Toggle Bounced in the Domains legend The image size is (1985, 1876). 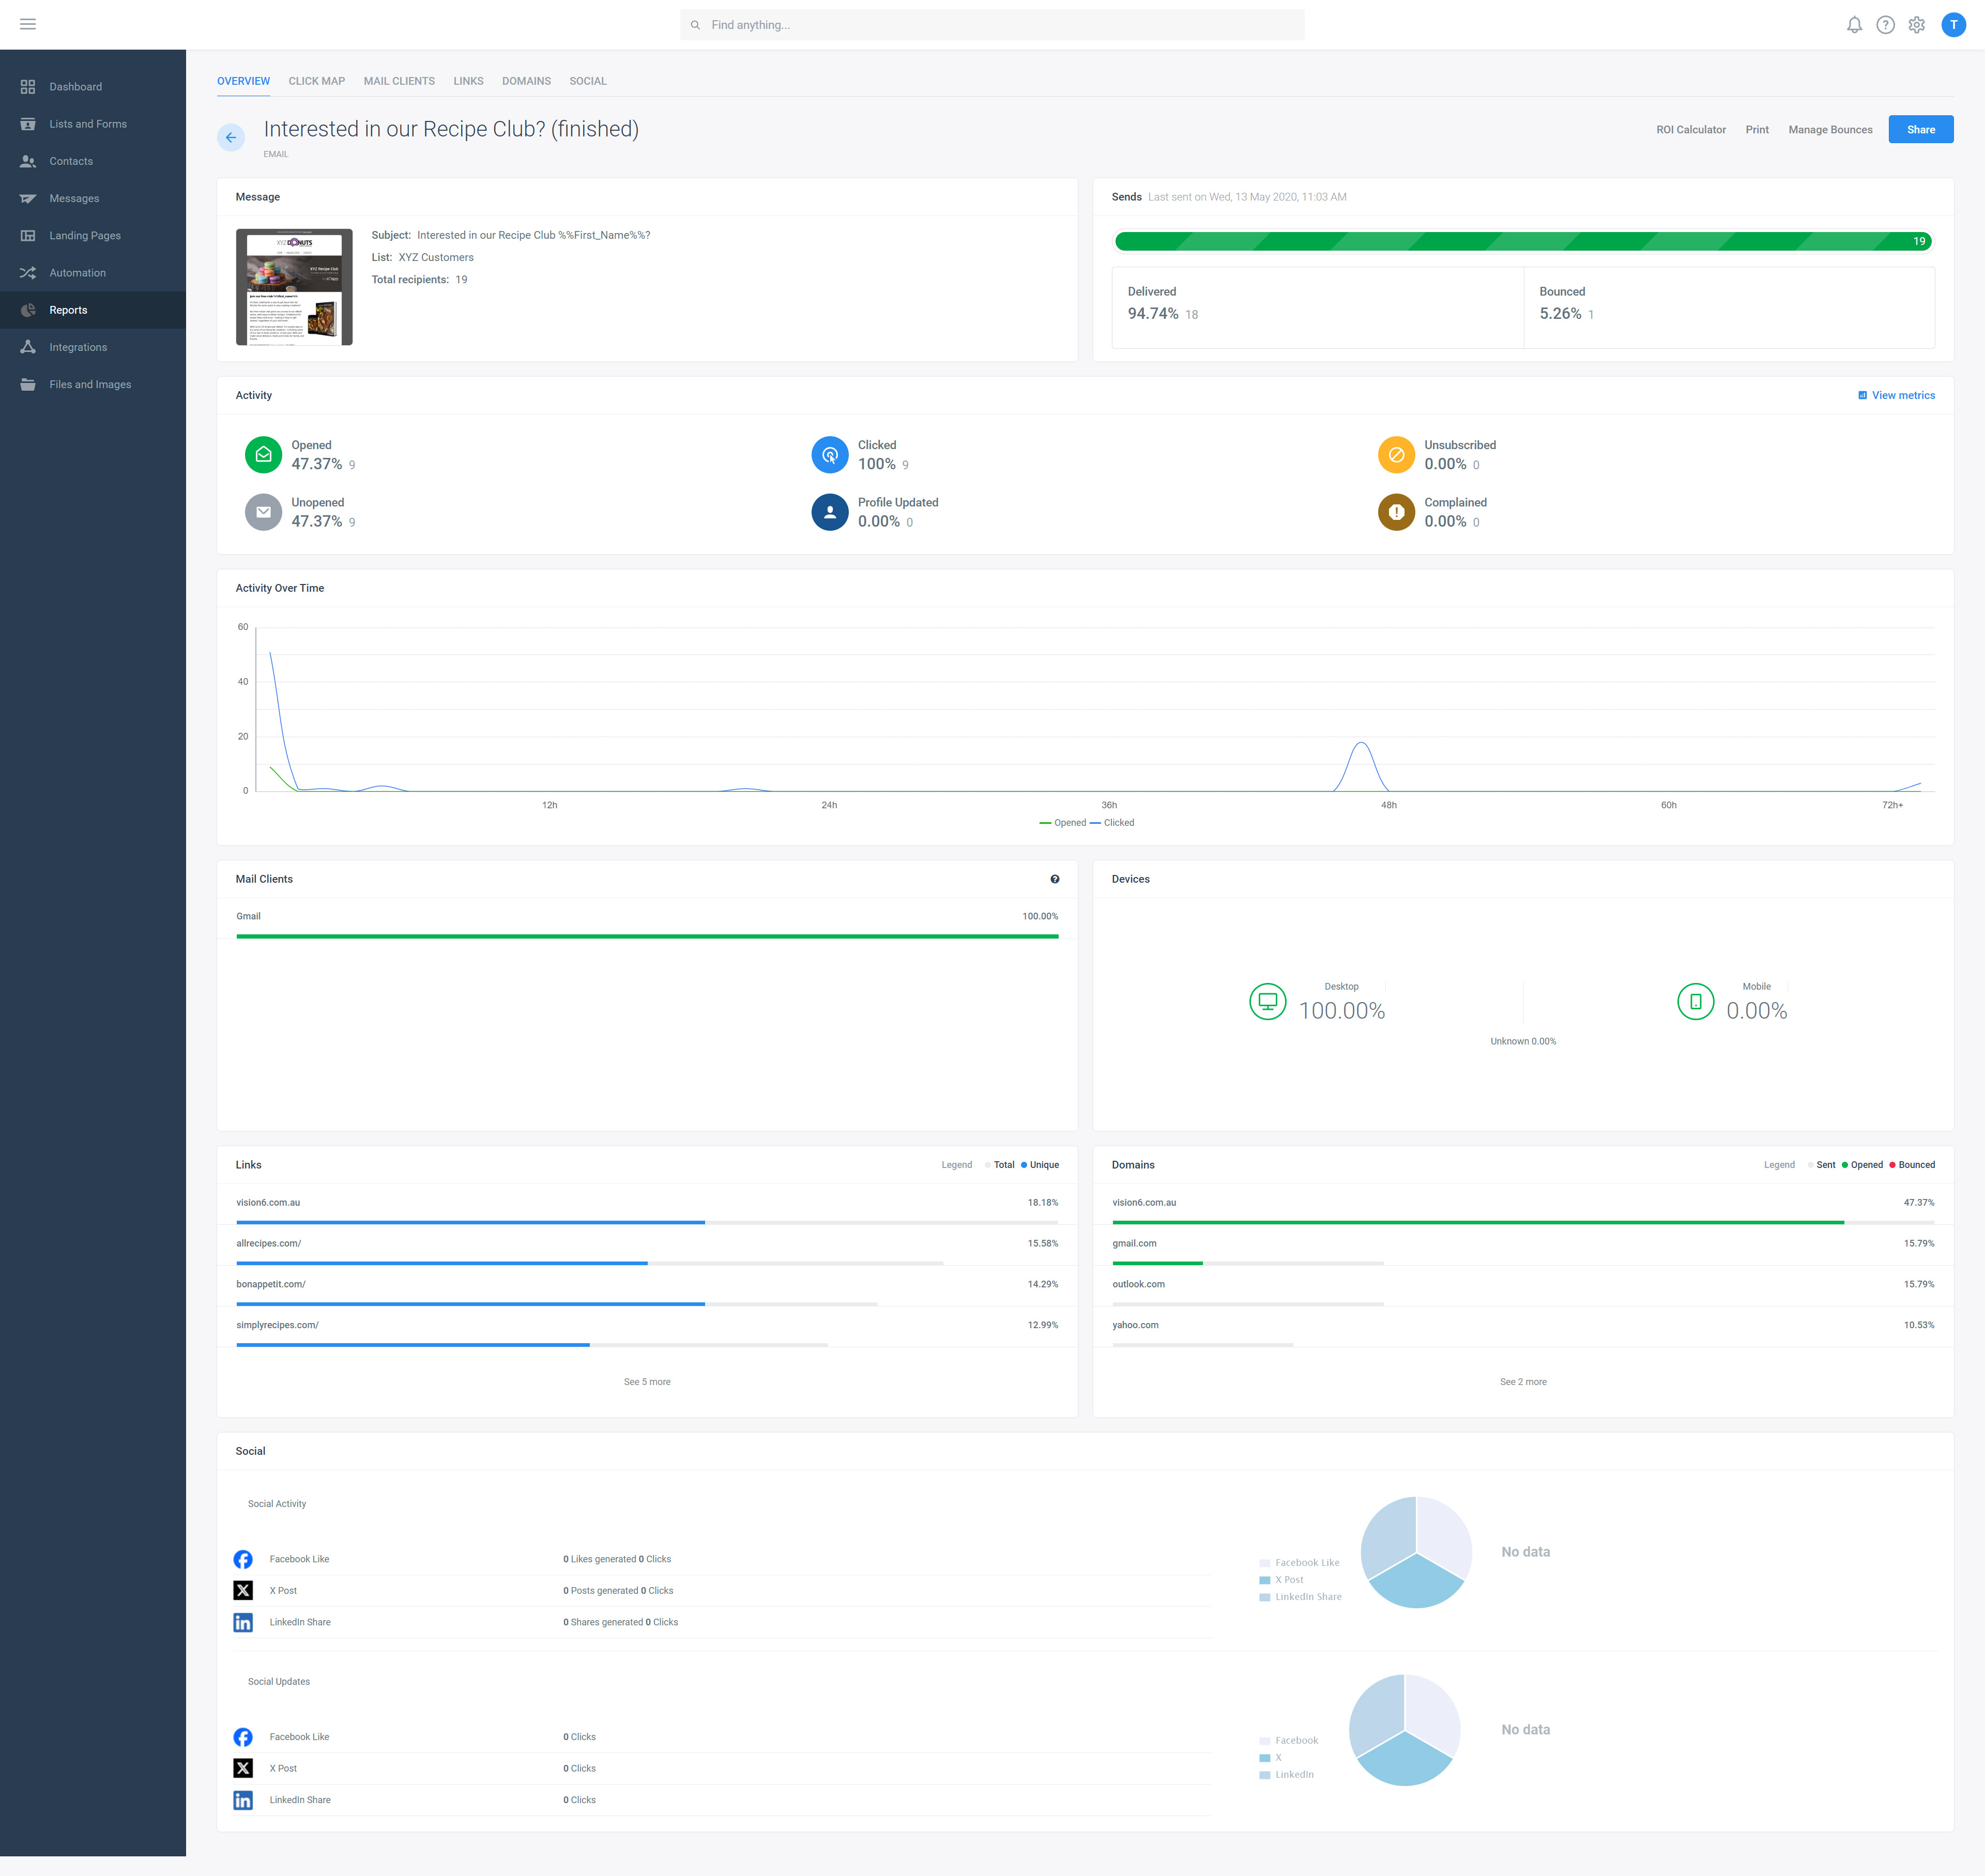point(1915,1164)
